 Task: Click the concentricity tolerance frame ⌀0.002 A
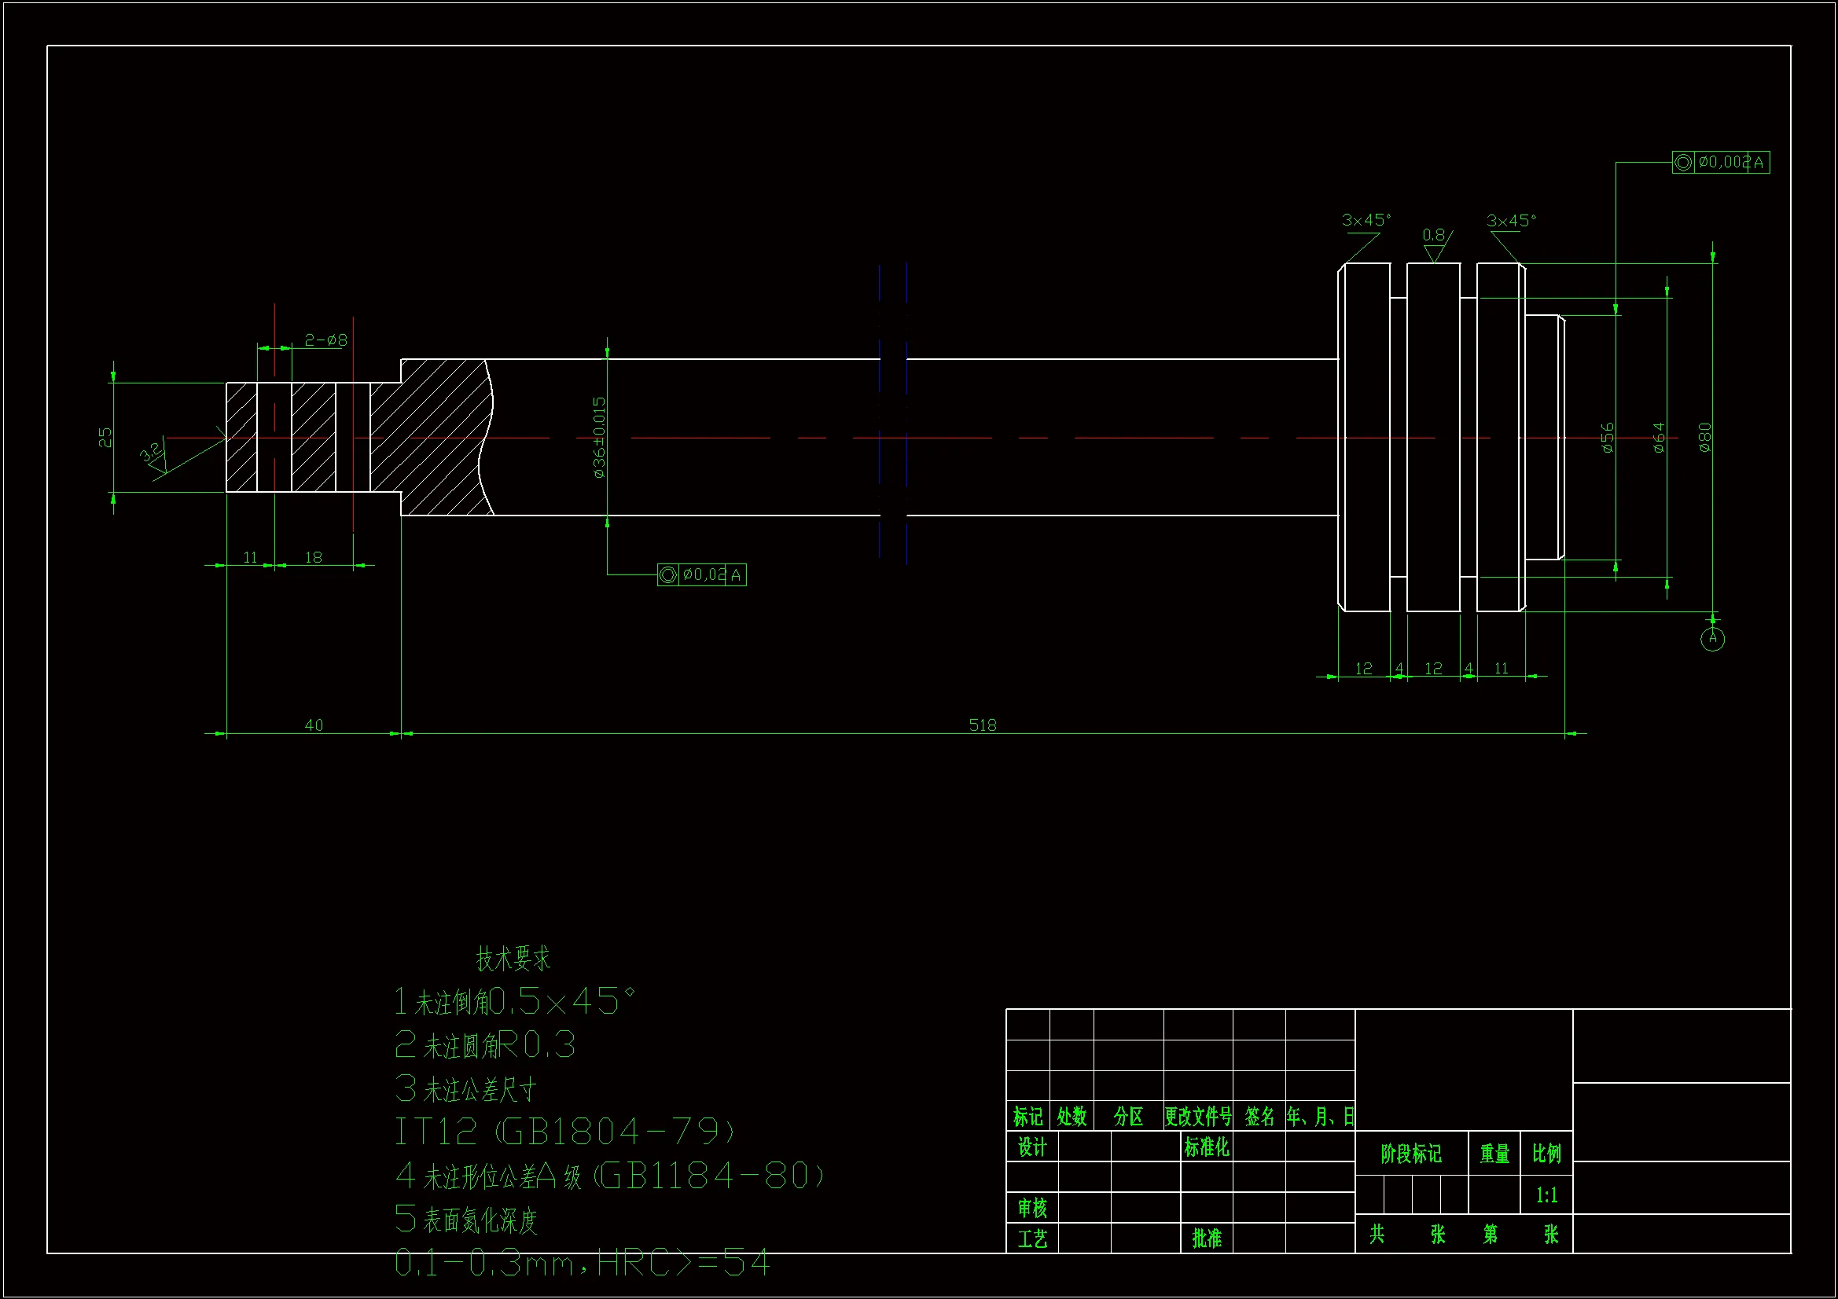click(x=1720, y=163)
